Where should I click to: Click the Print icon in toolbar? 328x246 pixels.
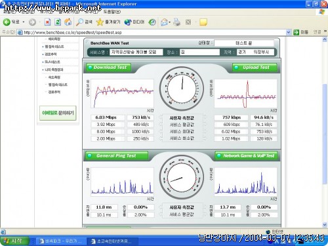177,22
